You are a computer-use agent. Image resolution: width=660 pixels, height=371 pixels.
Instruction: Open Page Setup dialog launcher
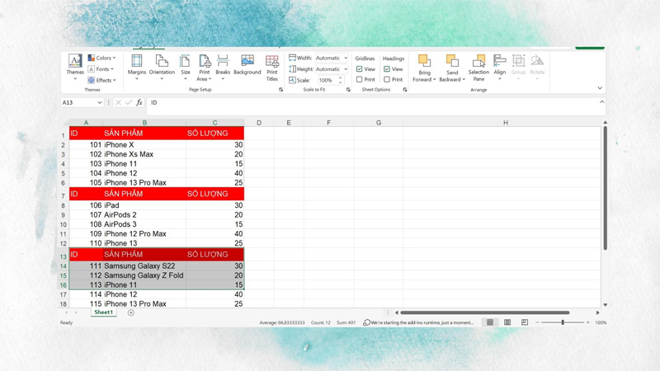coord(280,90)
